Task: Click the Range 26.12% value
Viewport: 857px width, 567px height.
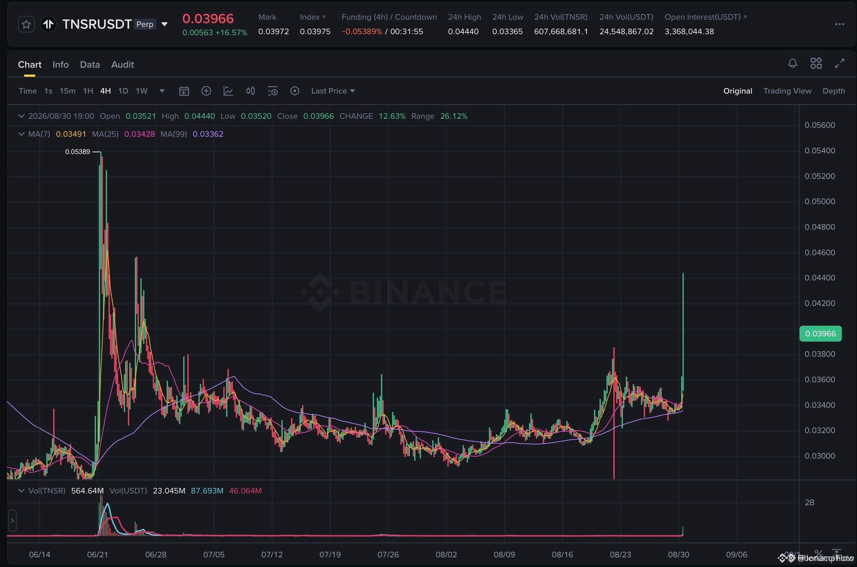Action: [453, 116]
